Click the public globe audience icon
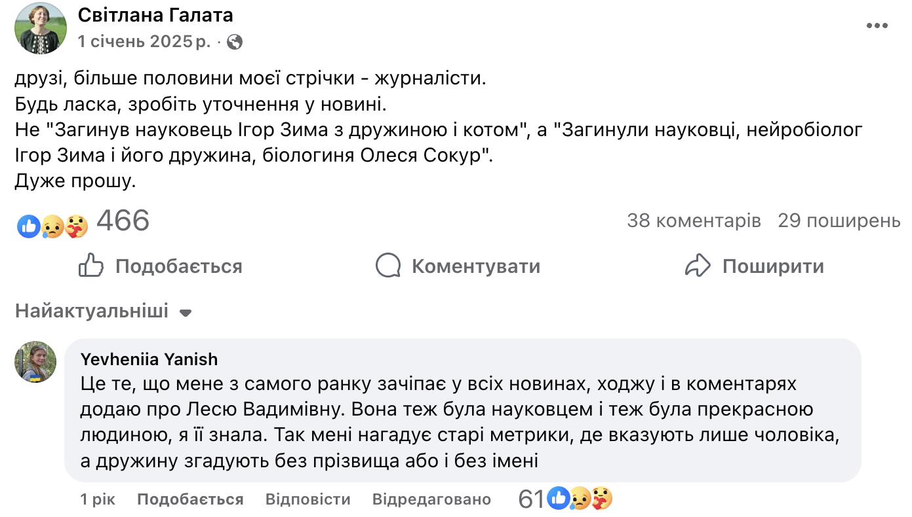This screenshot has width=912, height=517. [x=234, y=43]
